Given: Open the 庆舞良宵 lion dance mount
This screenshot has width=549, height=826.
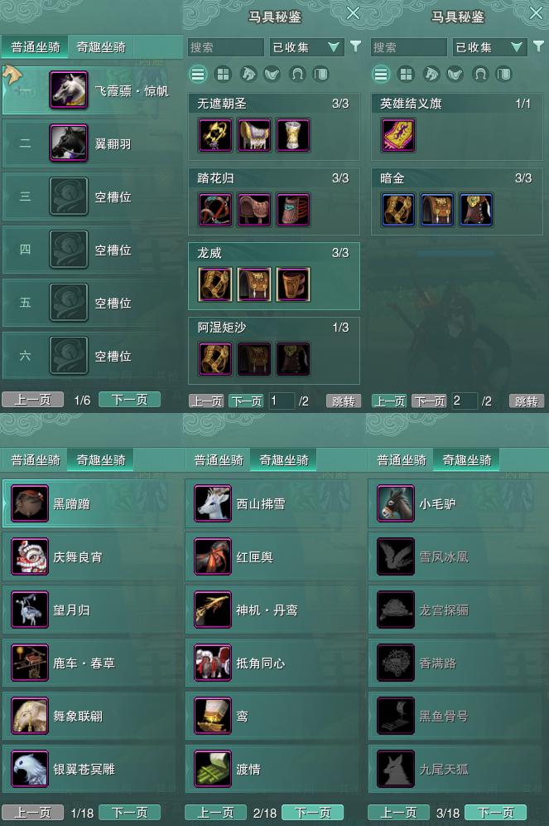Looking at the screenshot, I should (x=30, y=556).
